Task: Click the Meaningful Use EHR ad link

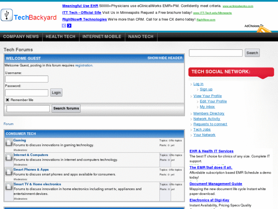Action: (80, 6)
